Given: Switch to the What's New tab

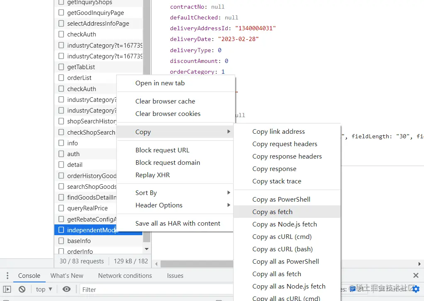Looking at the screenshot, I should pyautogui.click(x=67, y=276).
